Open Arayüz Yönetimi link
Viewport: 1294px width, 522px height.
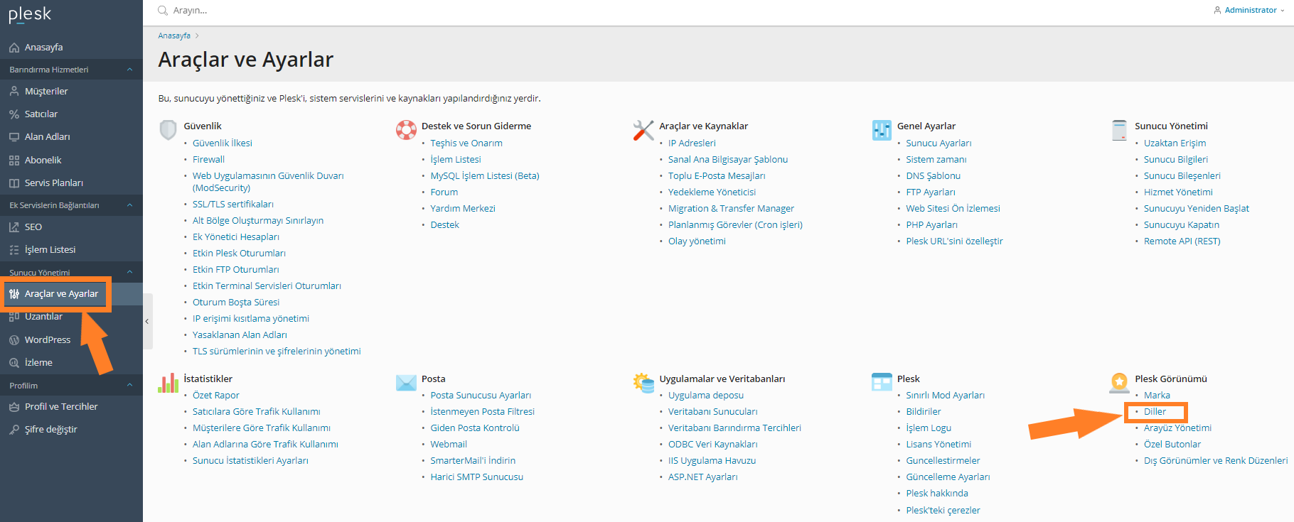pos(1177,428)
